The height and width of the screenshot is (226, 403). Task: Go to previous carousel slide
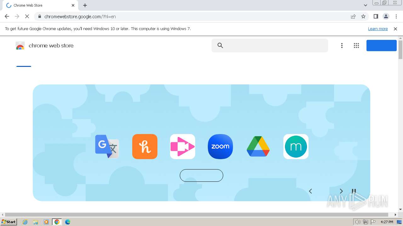click(310, 191)
